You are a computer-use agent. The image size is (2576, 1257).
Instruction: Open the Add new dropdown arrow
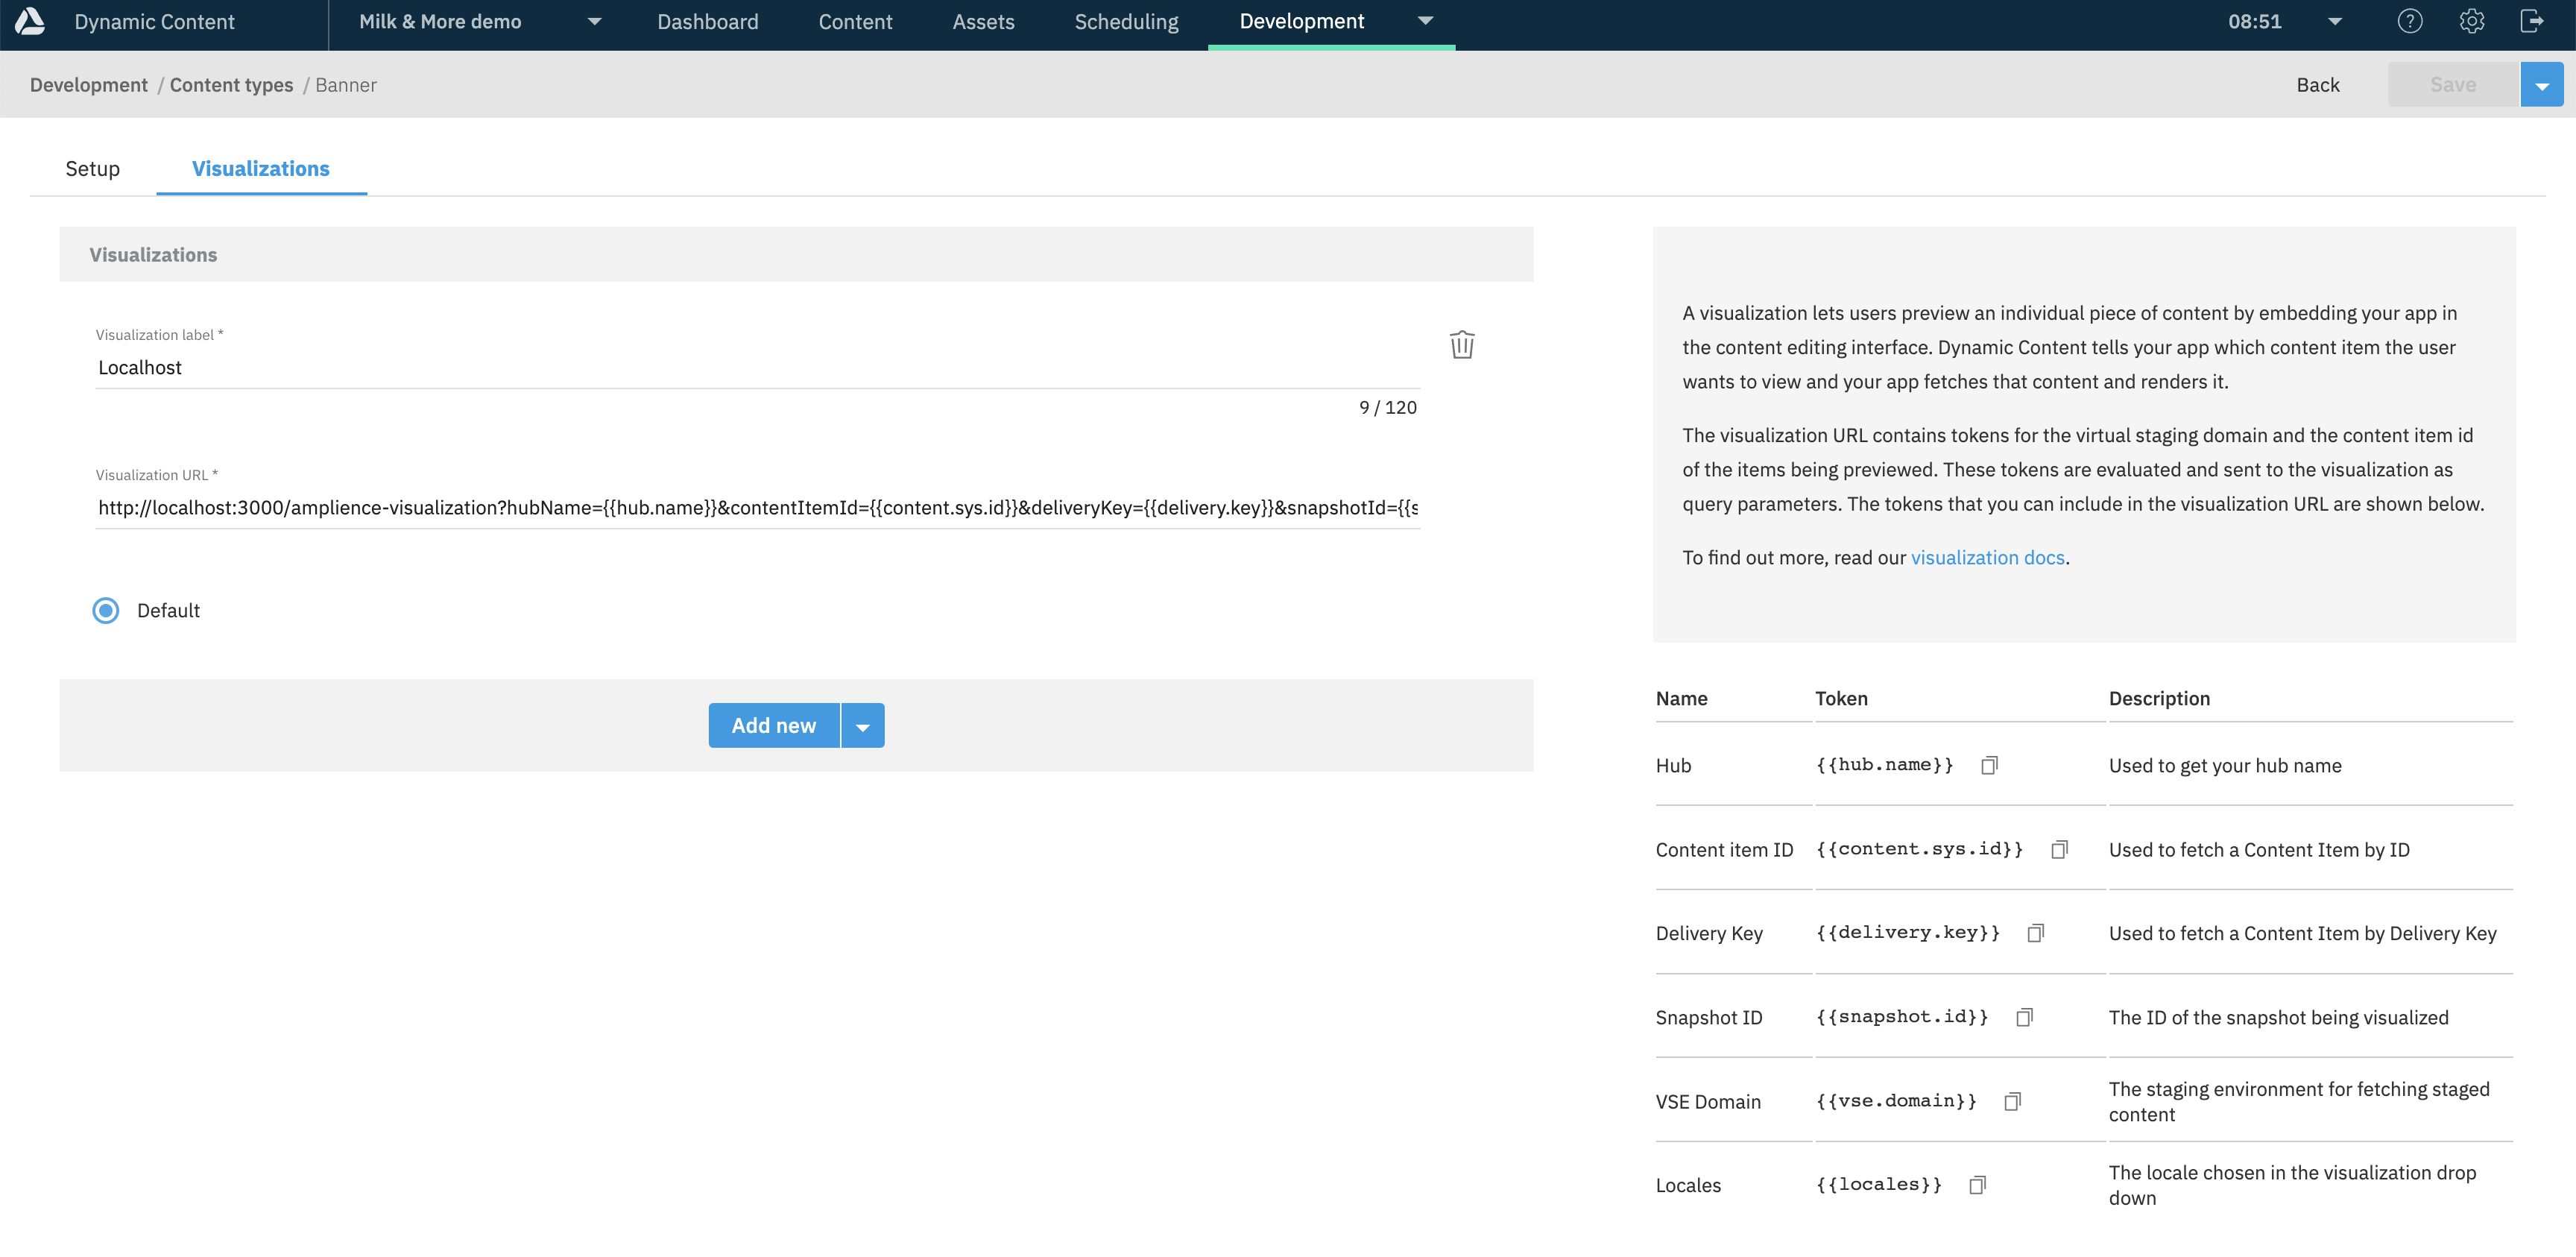862,726
